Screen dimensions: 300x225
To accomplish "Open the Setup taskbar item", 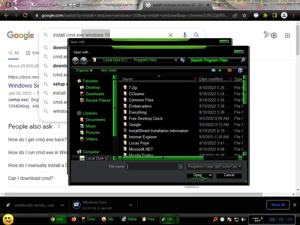I will pyautogui.click(x=129, y=219).
